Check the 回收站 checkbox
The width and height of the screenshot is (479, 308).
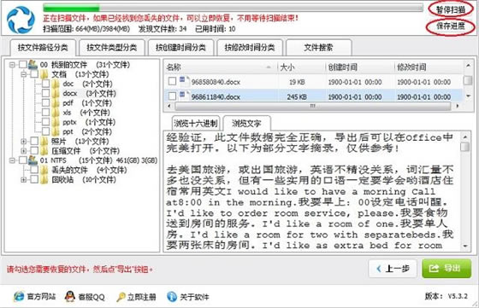click(x=34, y=179)
